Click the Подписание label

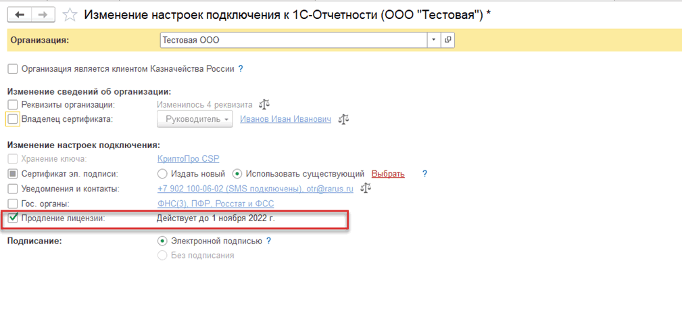(34, 241)
